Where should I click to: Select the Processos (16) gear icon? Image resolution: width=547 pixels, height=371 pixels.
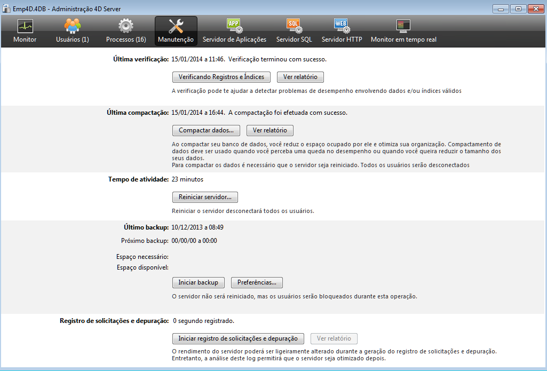pyautogui.click(x=126, y=26)
